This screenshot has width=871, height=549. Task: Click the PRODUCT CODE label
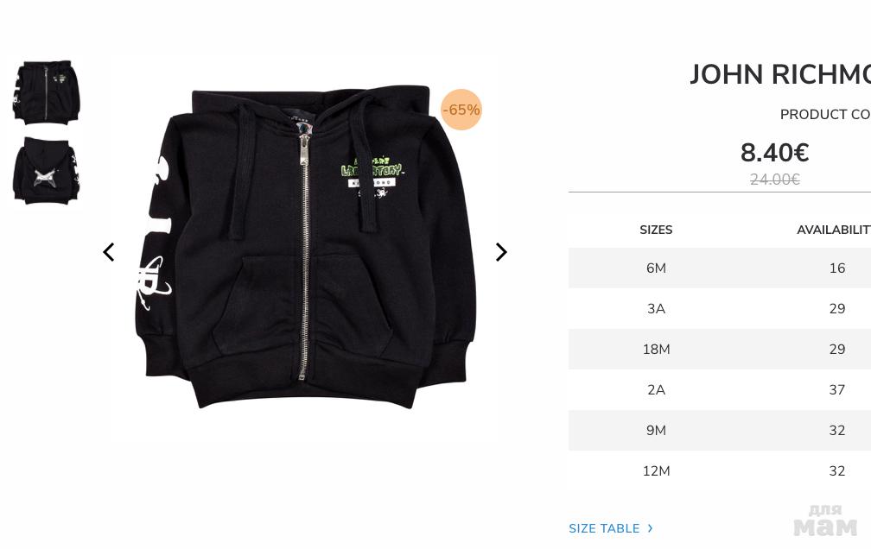(825, 114)
